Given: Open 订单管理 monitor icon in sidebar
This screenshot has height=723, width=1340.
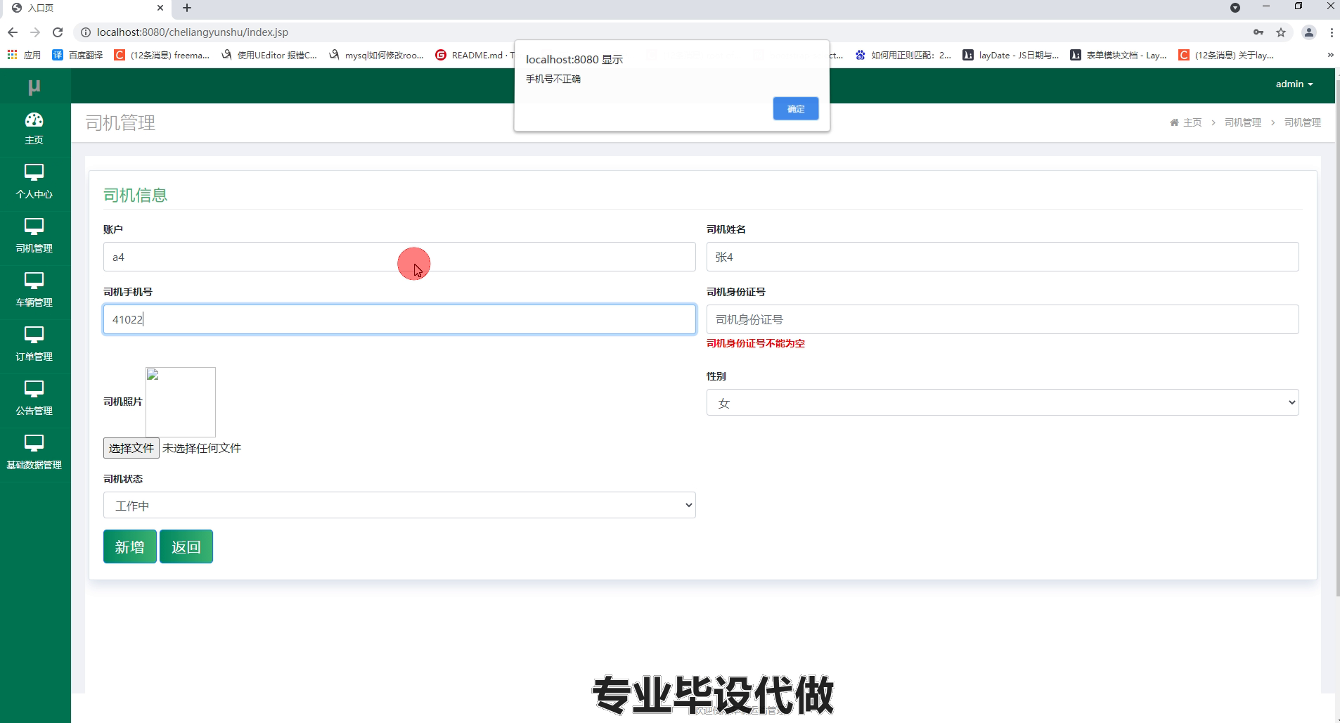Looking at the screenshot, I should point(34,335).
